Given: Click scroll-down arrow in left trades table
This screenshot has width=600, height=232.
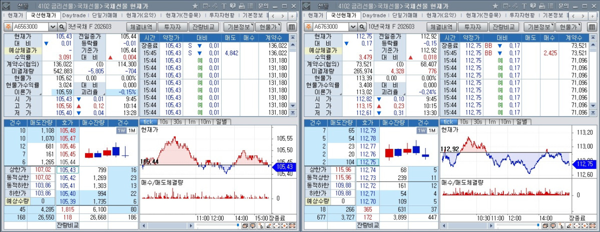Looking at the screenshot, I should [293, 105].
